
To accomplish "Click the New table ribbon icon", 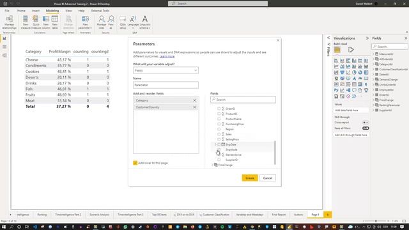I will [55, 22].
